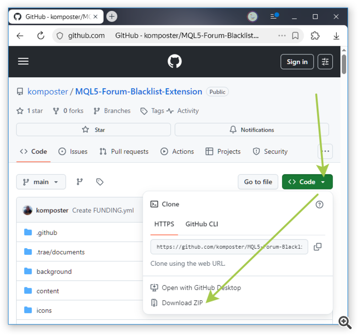Choose Download ZIP
Viewport: 358px width, 335px height.
[x=177, y=303]
